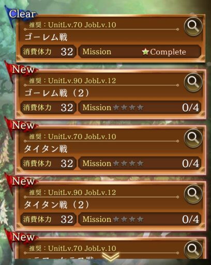Viewport: 211px width, 265px height.
Task: Open Mission 0/4 stars on ゴーレム戦（2）
Action: coord(140,108)
